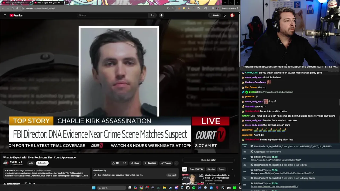Open options for Charlie Kirk's Alleged Killer video
The width and height of the screenshot is (340, 191).
(x=234, y=176)
